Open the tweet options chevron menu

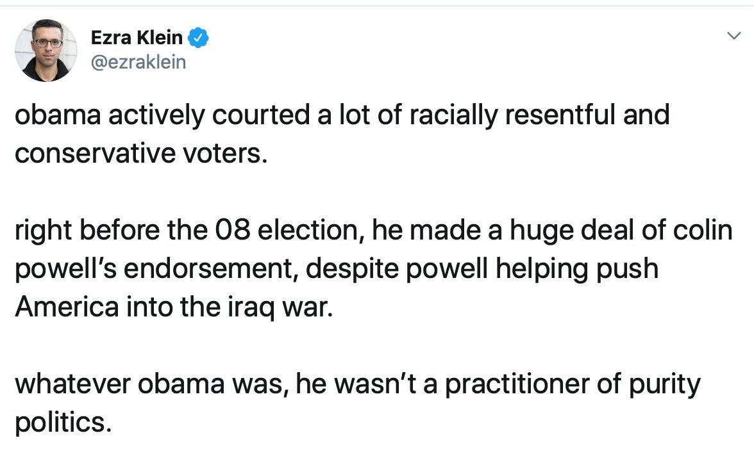coord(733,36)
